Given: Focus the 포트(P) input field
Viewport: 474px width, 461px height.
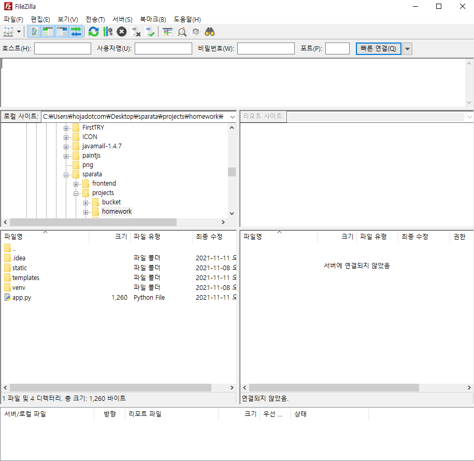Looking at the screenshot, I should 337,48.
